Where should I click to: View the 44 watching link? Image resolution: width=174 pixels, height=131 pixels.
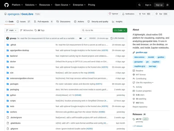coord(139,99)
